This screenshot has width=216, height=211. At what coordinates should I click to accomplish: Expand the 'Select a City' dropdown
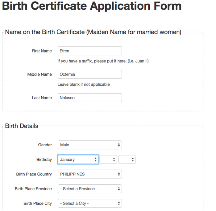click(89, 204)
